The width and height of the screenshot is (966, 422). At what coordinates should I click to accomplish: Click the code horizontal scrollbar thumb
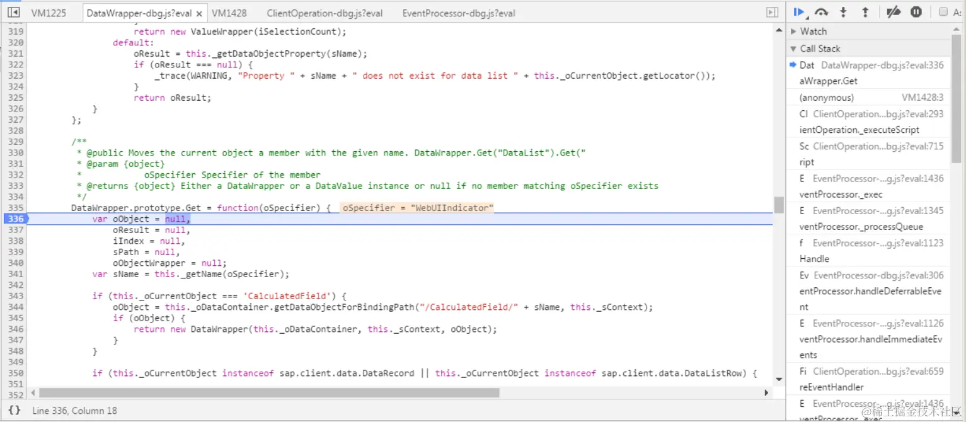pyautogui.click(x=269, y=392)
